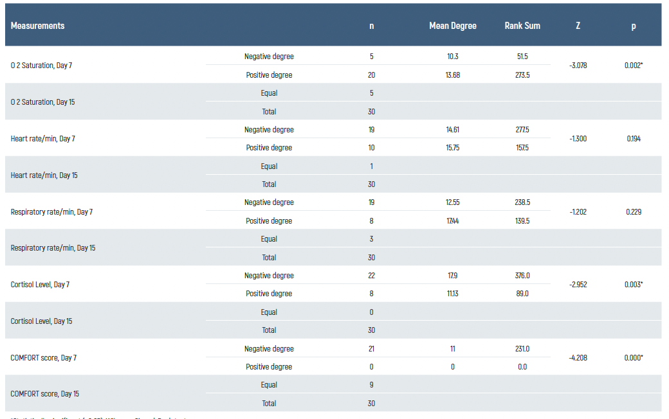Click the significant p value 0.002*
The height and width of the screenshot is (419, 669).
point(633,65)
